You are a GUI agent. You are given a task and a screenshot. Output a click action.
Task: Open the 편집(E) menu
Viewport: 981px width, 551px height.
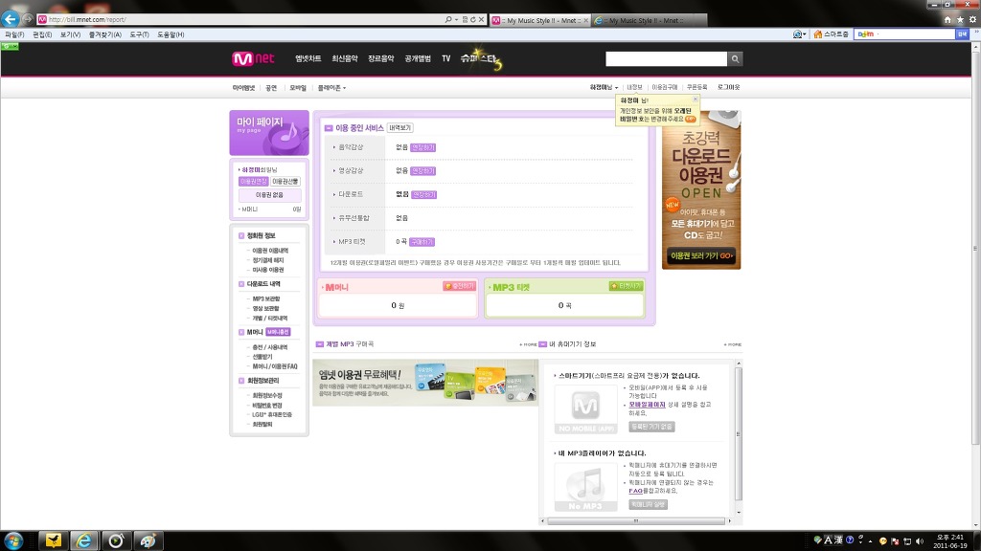[x=42, y=34]
